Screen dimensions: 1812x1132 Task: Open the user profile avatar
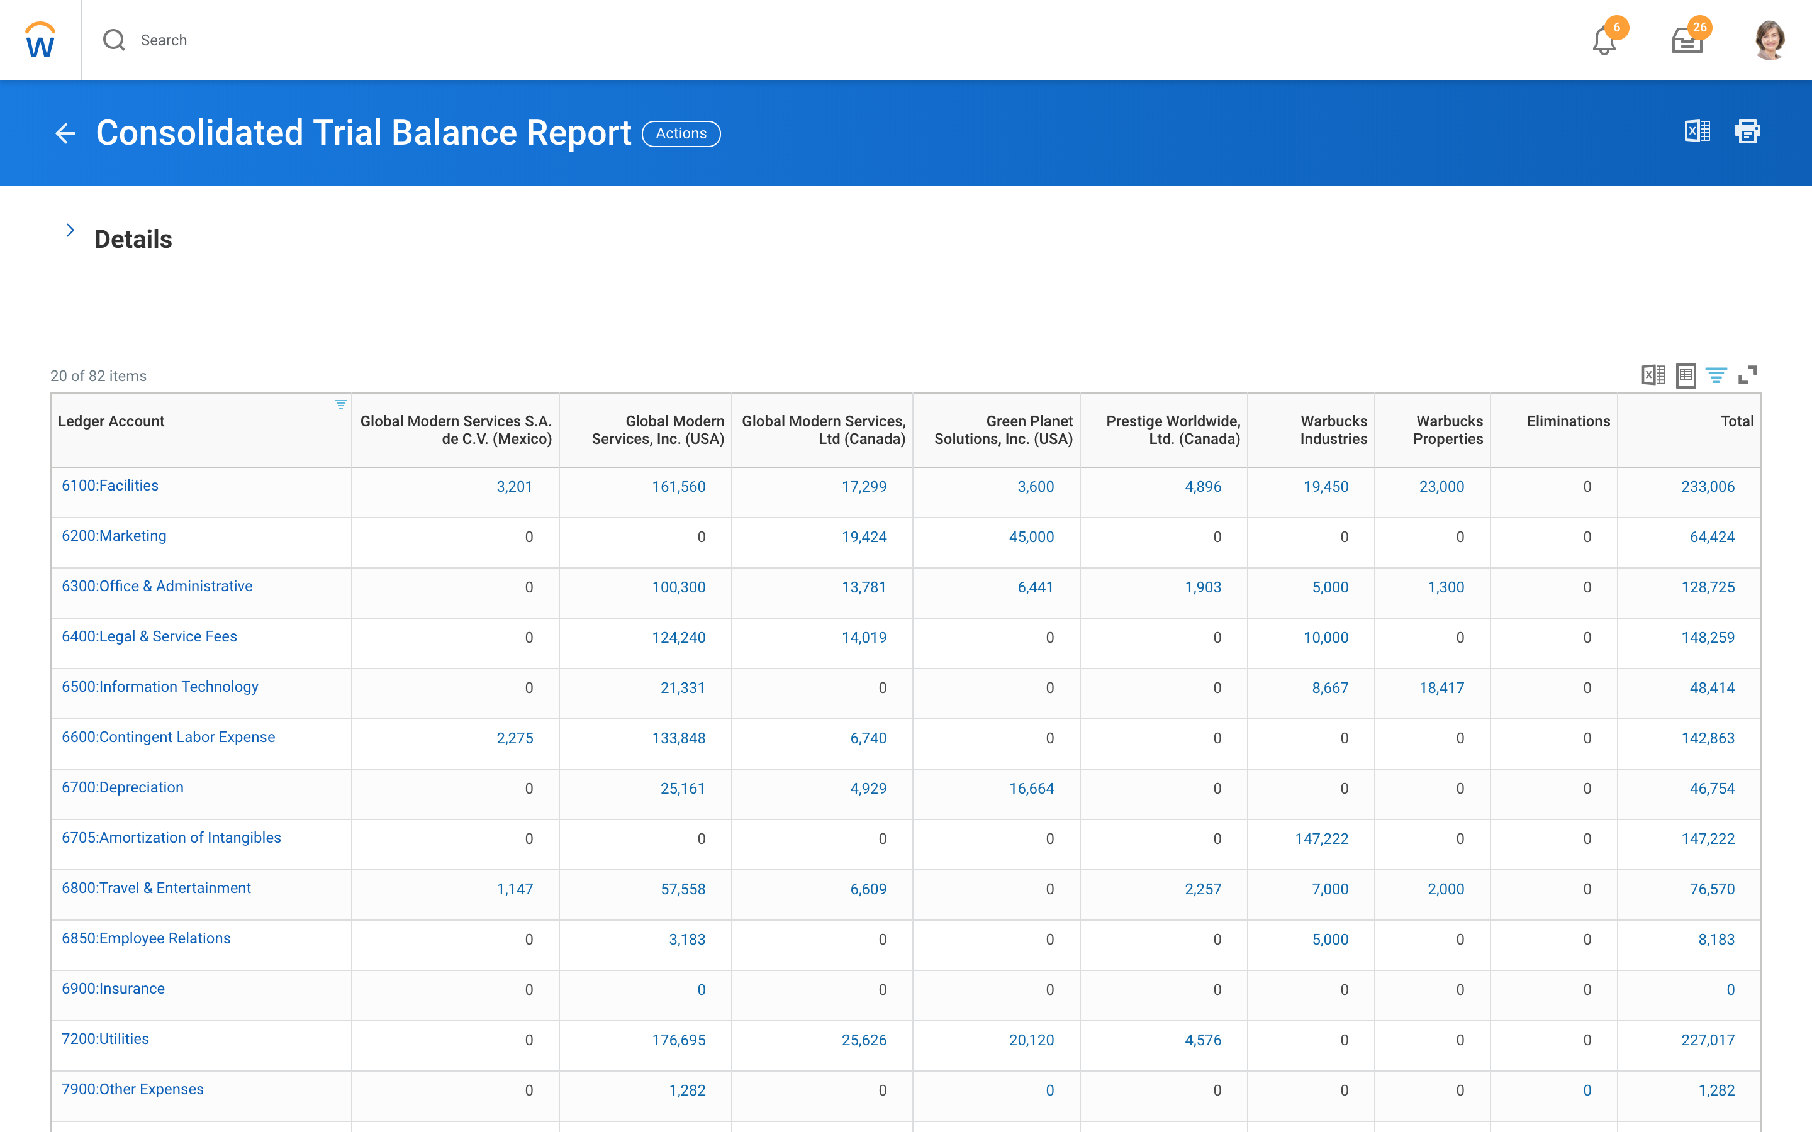click(1770, 40)
